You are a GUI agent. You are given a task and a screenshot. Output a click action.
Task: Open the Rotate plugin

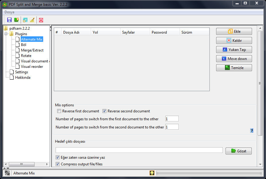26,56
